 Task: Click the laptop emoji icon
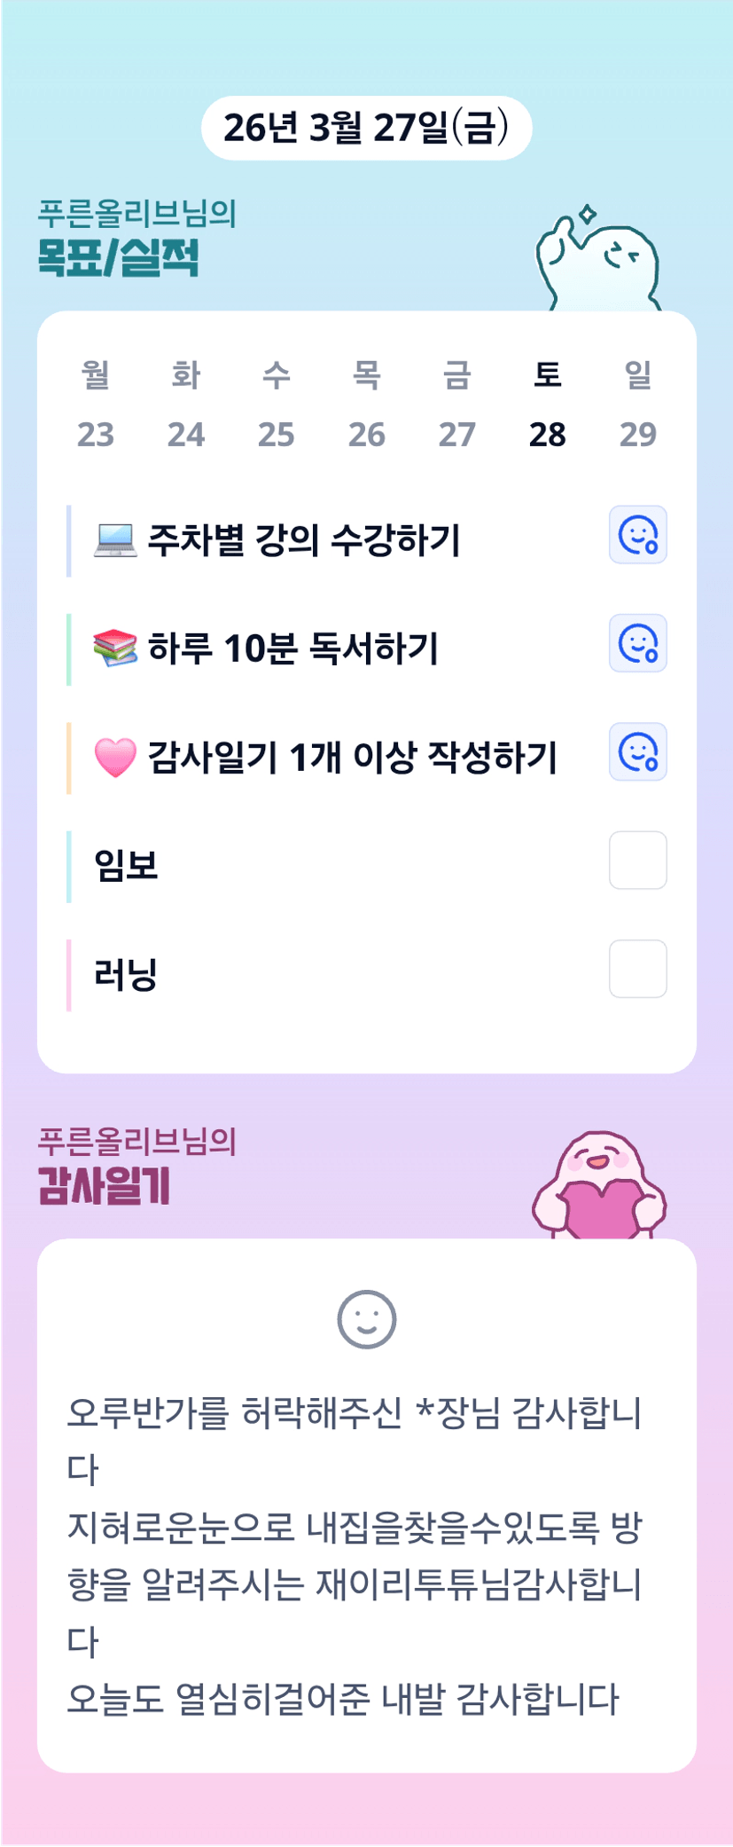[115, 539]
